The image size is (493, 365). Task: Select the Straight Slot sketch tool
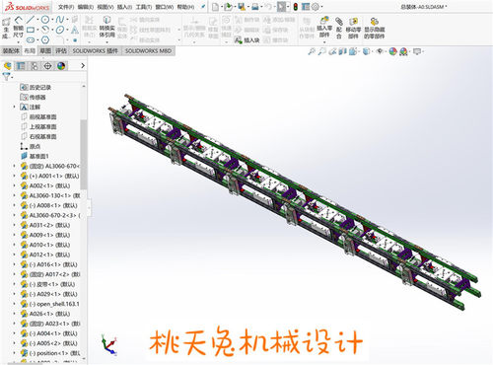[31, 40]
